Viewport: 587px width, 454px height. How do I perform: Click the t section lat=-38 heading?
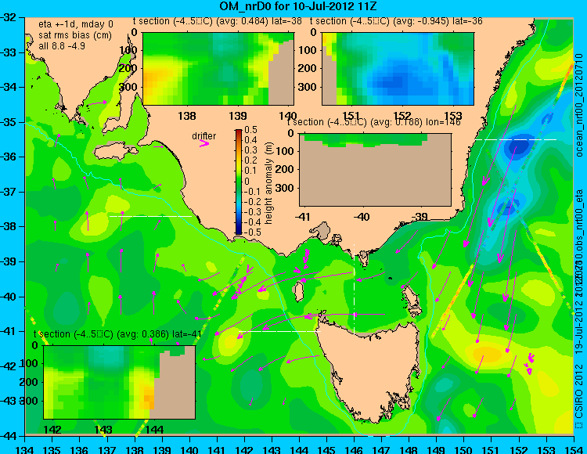tap(217, 21)
